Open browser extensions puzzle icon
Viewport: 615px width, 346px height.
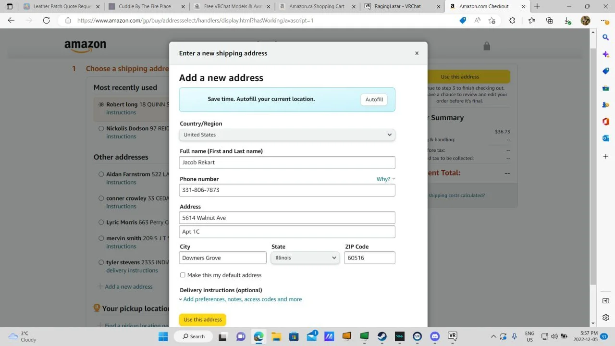click(x=512, y=20)
